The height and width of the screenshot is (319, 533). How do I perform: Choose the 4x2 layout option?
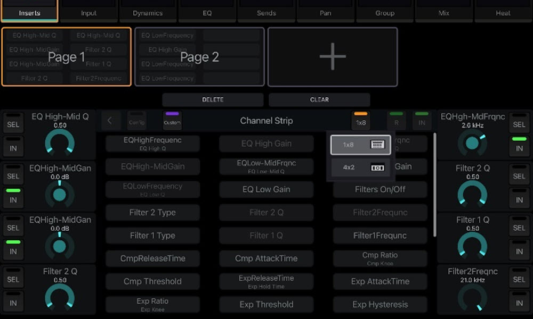[x=360, y=167]
